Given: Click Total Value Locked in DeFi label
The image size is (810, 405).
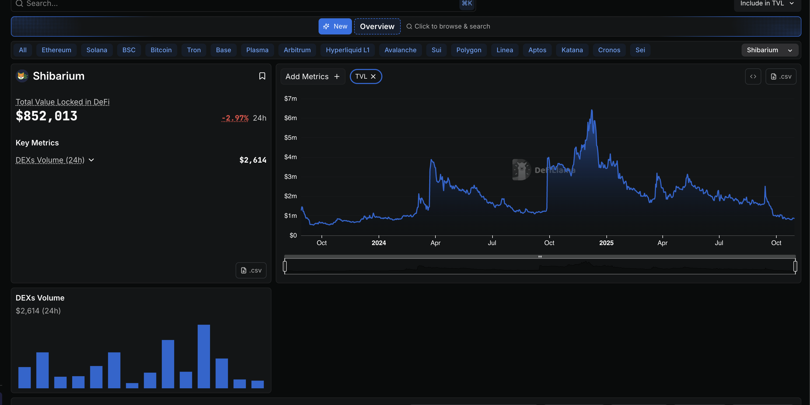Looking at the screenshot, I should point(62,102).
